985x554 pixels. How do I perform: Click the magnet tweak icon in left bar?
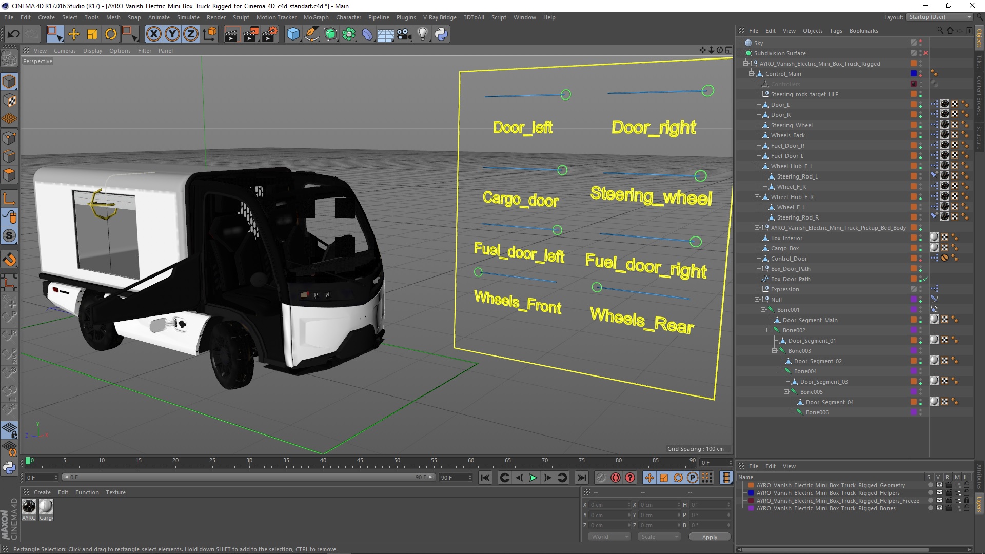pos(9,260)
